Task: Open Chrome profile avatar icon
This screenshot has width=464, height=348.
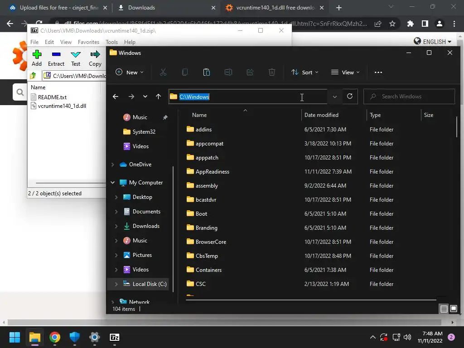Action: (440, 24)
